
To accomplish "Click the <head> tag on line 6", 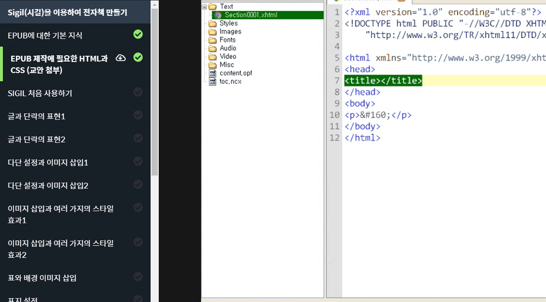I will [359, 69].
